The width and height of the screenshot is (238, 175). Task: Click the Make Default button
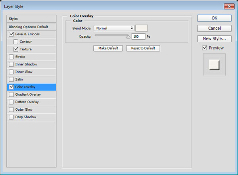(x=108, y=48)
